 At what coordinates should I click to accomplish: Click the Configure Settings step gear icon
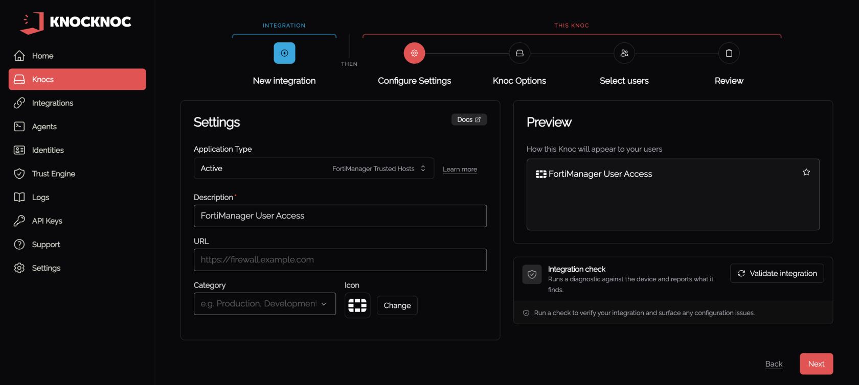click(x=414, y=53)
